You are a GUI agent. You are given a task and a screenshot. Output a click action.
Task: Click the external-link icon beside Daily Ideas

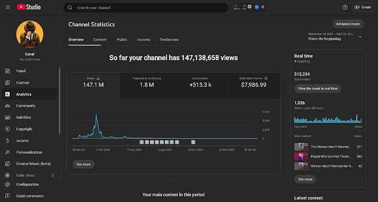pyautogui.click(x=53, y=175)
